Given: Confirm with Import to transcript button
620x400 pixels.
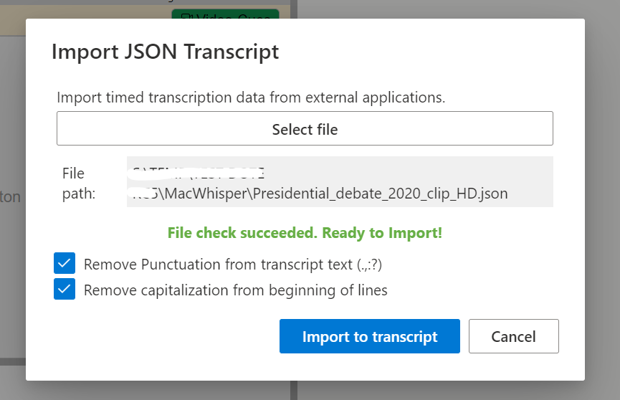Looking at the screenshot, I should point(369,336).
